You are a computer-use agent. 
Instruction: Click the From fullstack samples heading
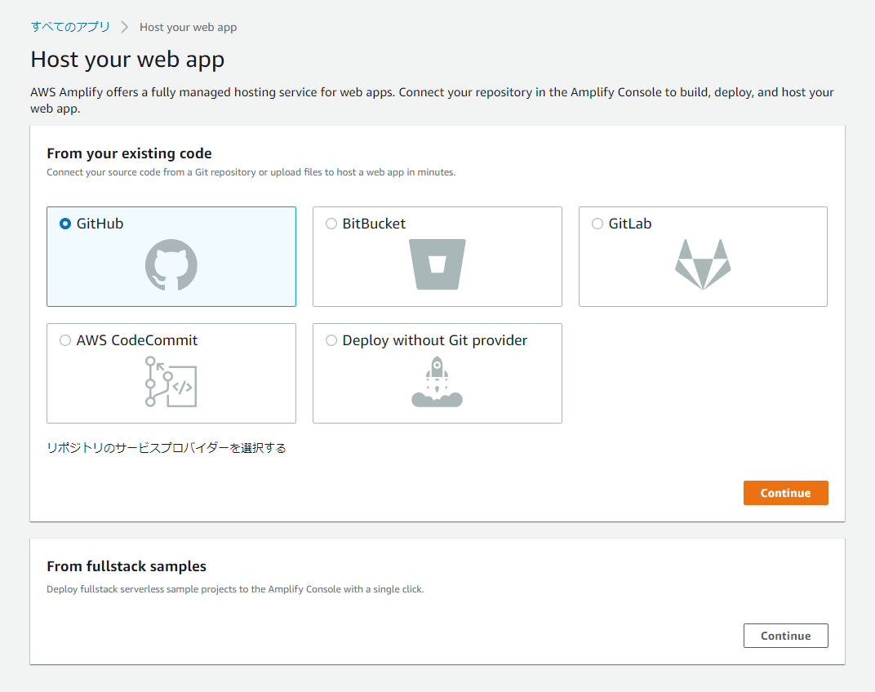pos(127,566)
